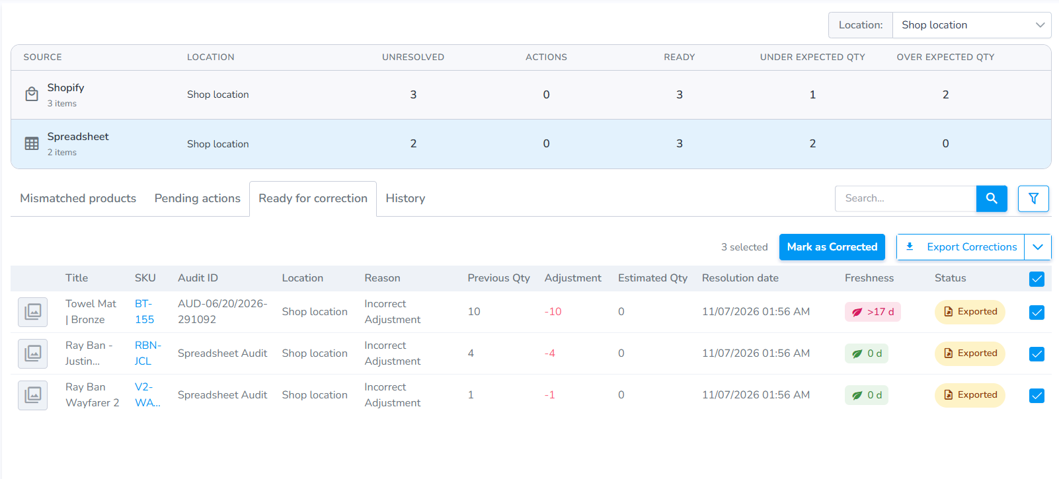Switch to the Pending actions tab

tap(197, 198)
